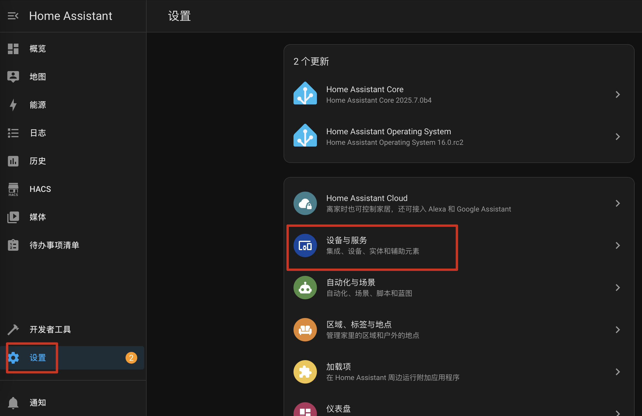Click the 自动化与场景 robot icon

click(x=305, y=288)
